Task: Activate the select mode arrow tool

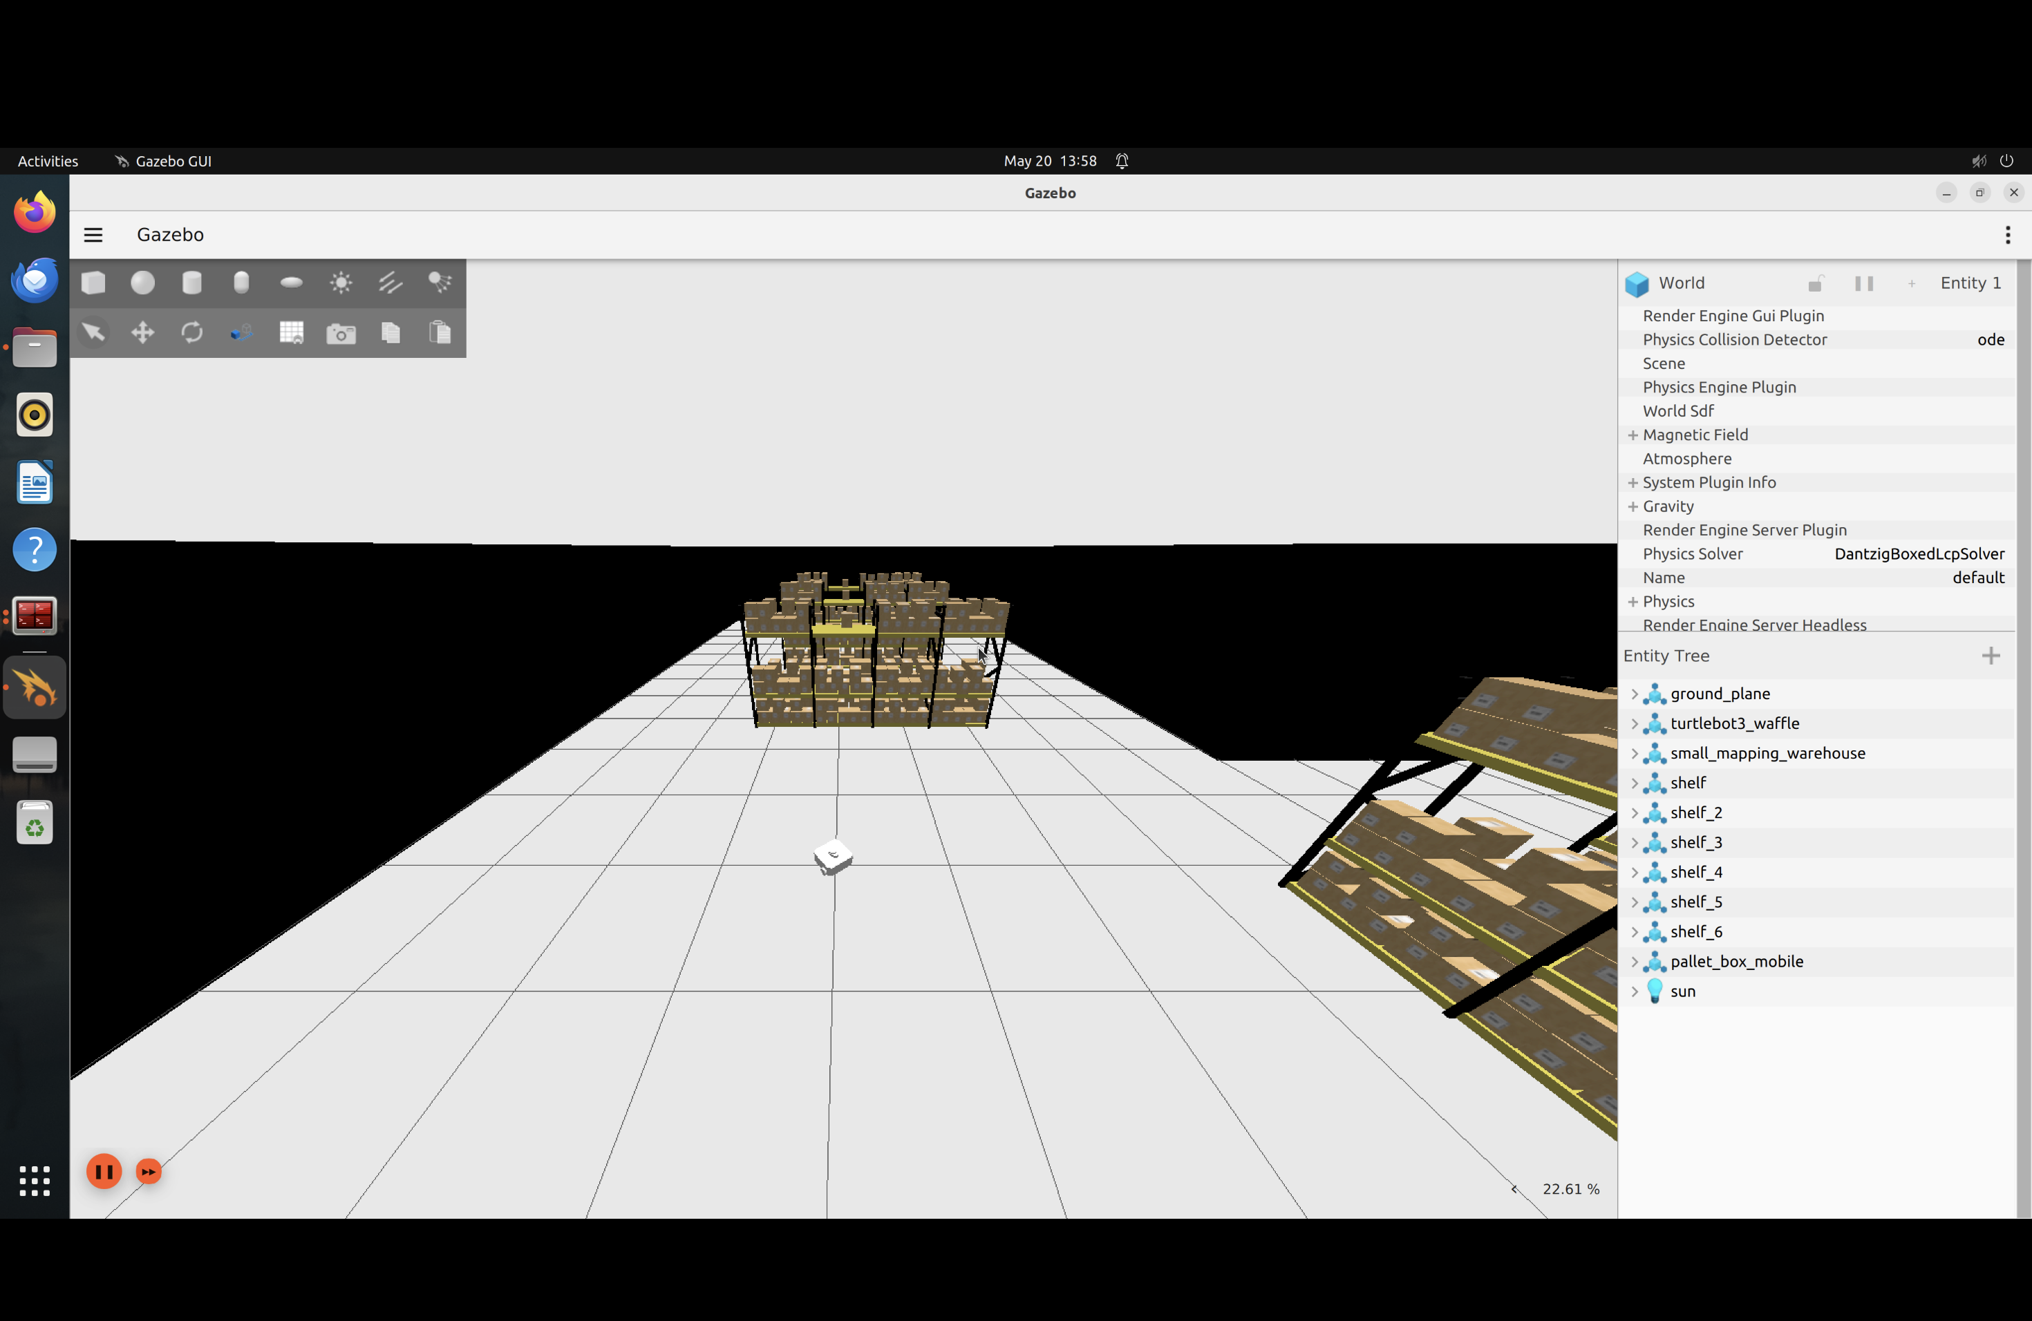Action: [93, 332]
